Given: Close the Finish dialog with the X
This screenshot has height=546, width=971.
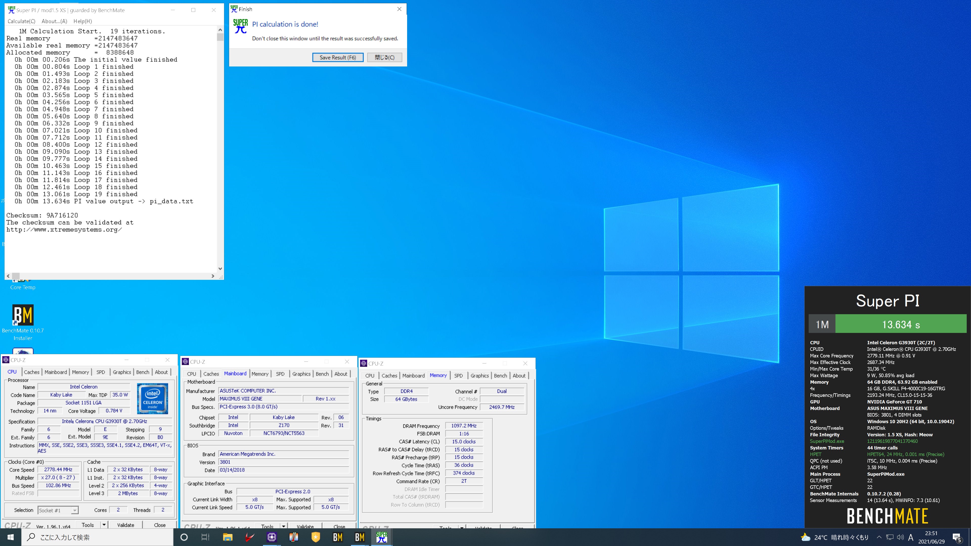Looking at the screenshot, I should click(399, 9).
